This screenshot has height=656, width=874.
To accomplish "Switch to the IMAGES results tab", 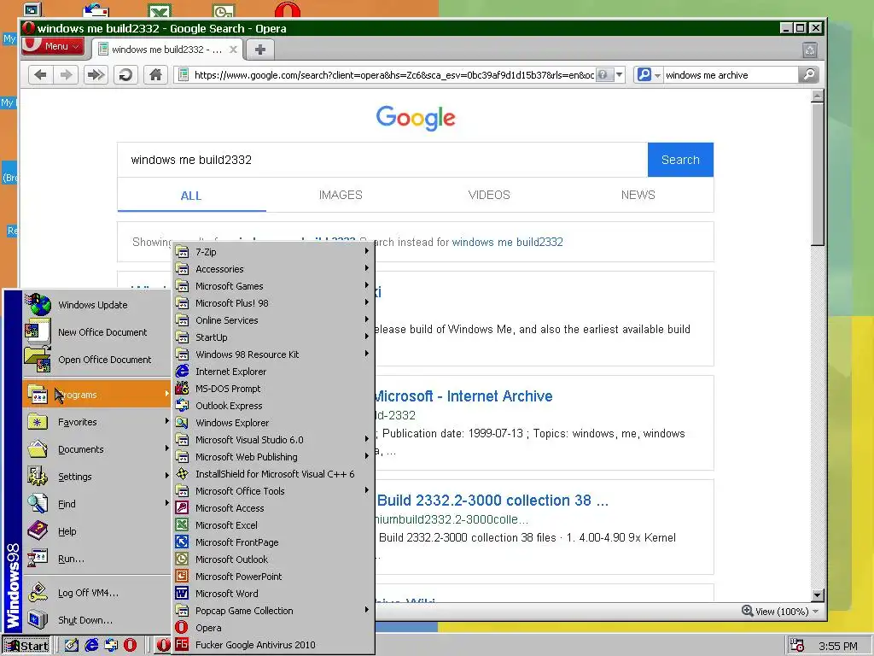I will pos(341,195).
